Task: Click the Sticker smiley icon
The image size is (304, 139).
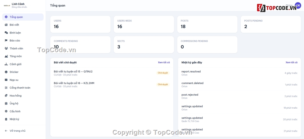Action: pos(6,72)
